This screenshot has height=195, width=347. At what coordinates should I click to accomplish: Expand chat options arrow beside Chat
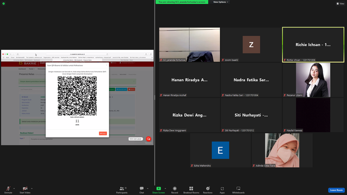coord(147,188)
